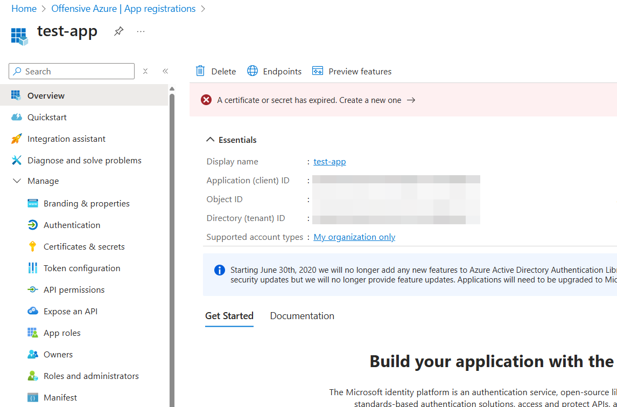Click the Preview features icon
617x407 pixels.
tap(318, 71)
